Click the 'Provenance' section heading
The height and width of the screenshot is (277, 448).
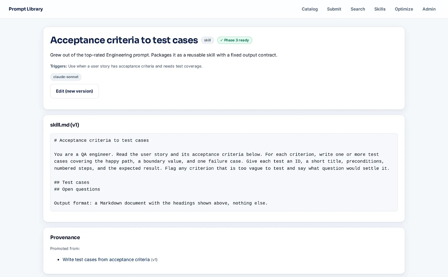coord(65,237)
